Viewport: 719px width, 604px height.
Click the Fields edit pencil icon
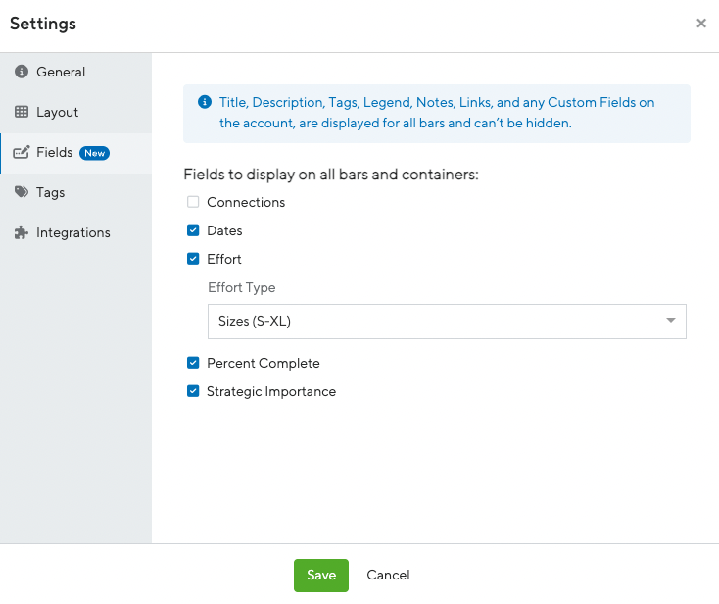[x=22, y=152]
